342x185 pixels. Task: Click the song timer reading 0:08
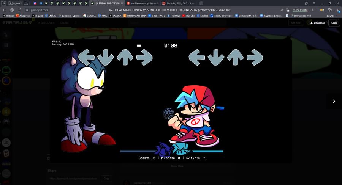[x=171, y=46]
